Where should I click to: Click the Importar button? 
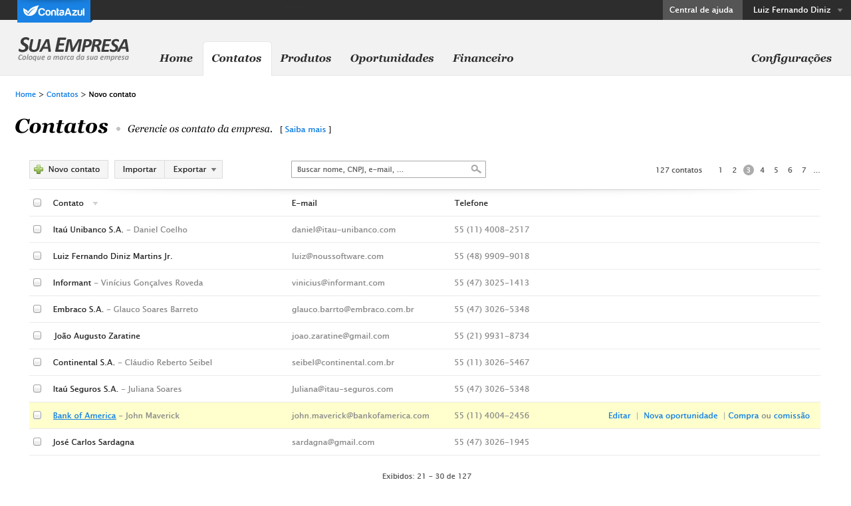[140, 169]
